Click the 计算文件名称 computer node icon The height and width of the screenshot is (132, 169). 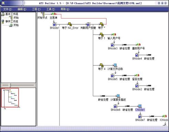pyautogui.click(x=115, y=65)
